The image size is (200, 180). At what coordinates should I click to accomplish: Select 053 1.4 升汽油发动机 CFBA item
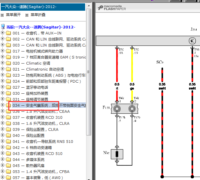(x=41, y=172)
